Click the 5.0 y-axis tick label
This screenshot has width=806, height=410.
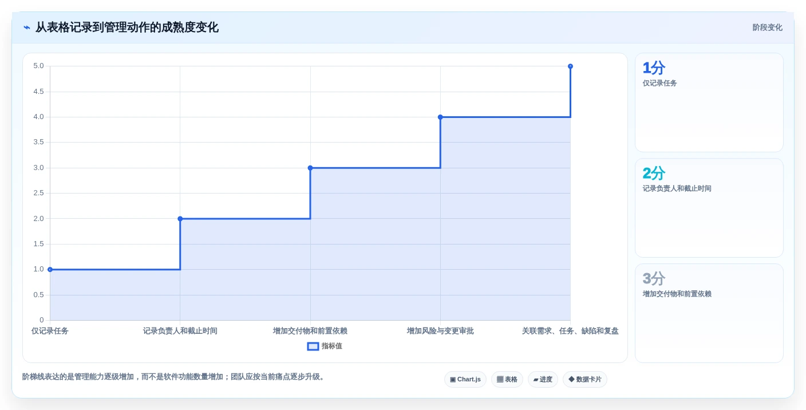tap(38, 66)
